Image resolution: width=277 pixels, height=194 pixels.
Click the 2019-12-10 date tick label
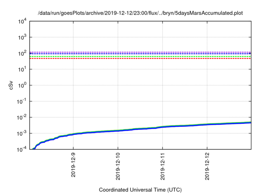tap(118, 166)
